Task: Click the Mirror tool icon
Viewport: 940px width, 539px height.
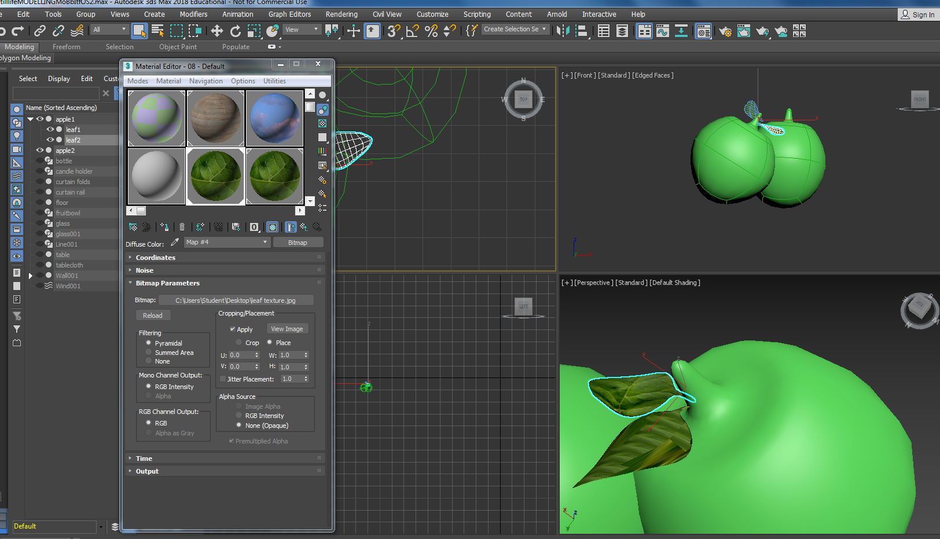Action: 563,31
